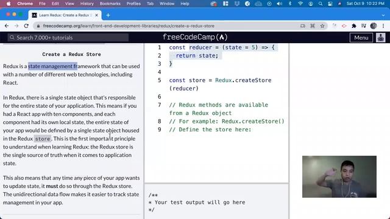
Task: Open Spotlight search magnifier icon
Action: pyautogui.click(x=321, y=4)
